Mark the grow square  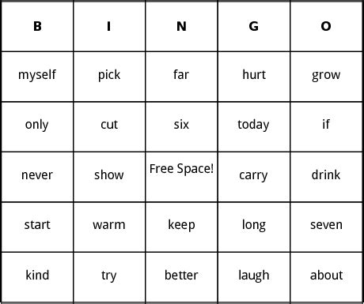pos(326,77)
